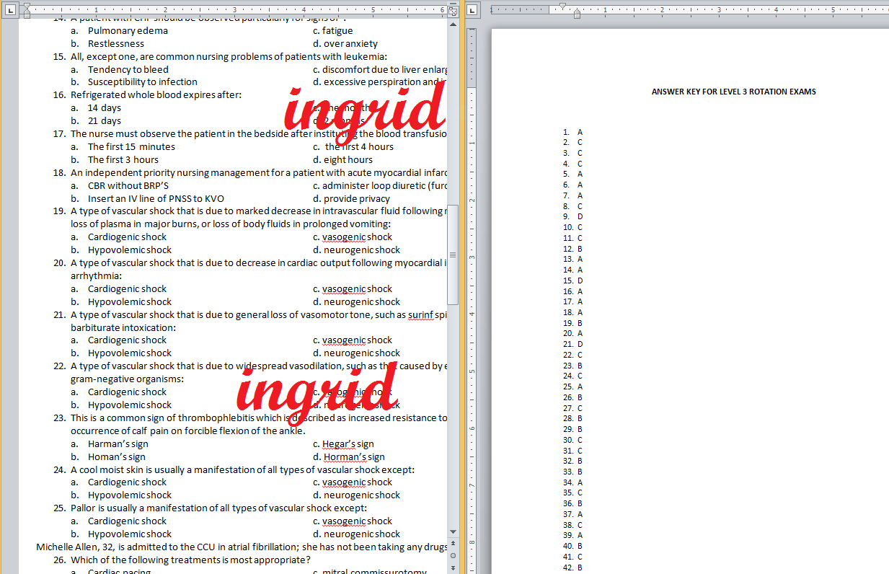
Task: Click answer key row '34. A'
Action: tap(572, 482)
